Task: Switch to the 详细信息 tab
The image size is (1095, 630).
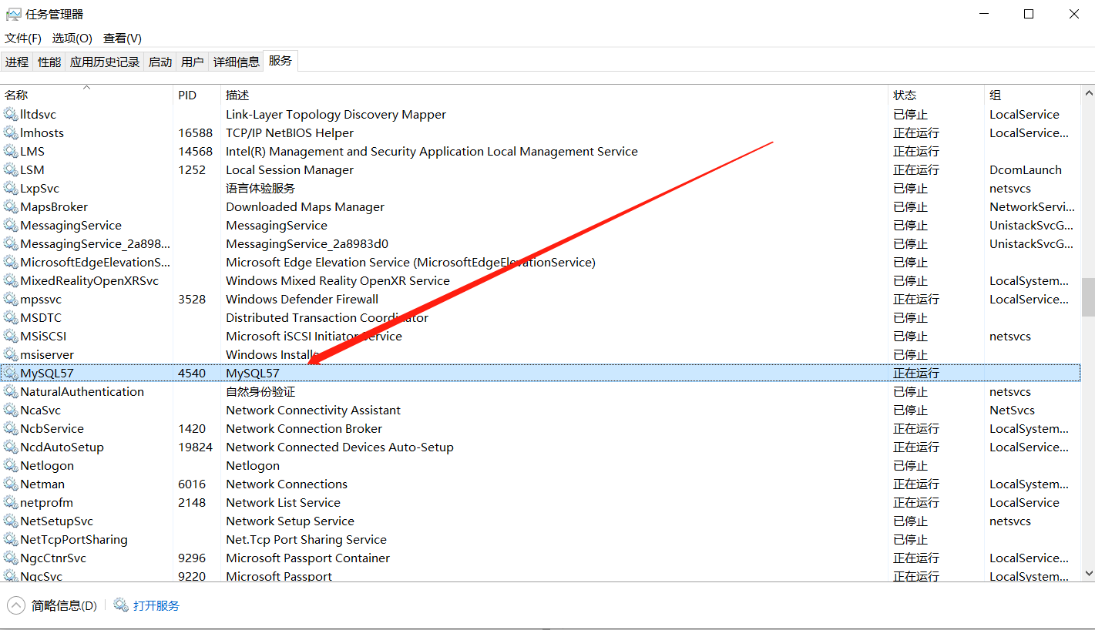Action: pos(237,62)
